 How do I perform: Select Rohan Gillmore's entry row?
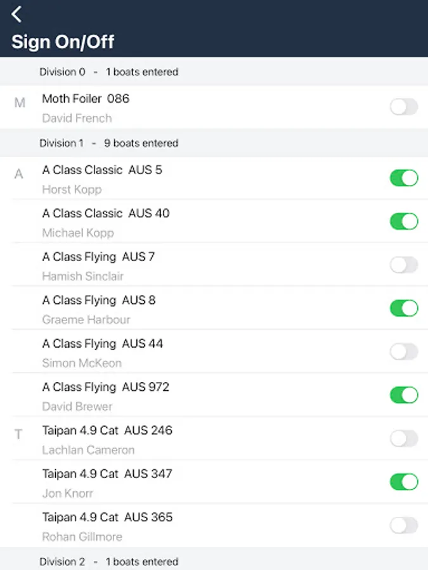tap(190, 526)
